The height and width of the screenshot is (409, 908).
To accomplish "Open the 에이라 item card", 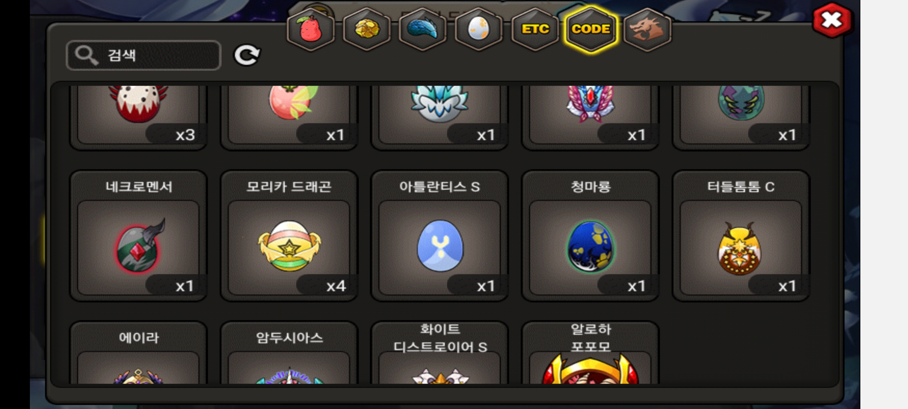I will (138, 353).
